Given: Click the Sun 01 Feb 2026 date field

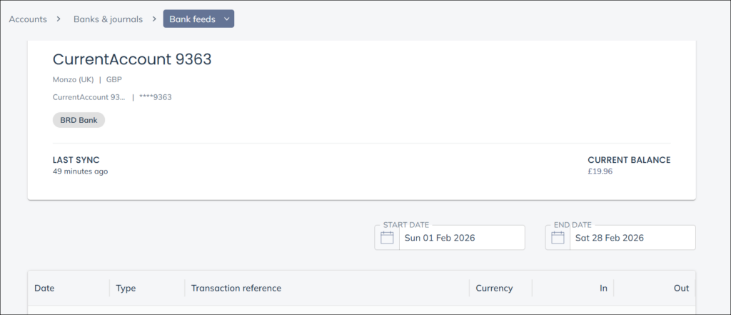Looking at the screenshot, I should [x=439, y=238].
